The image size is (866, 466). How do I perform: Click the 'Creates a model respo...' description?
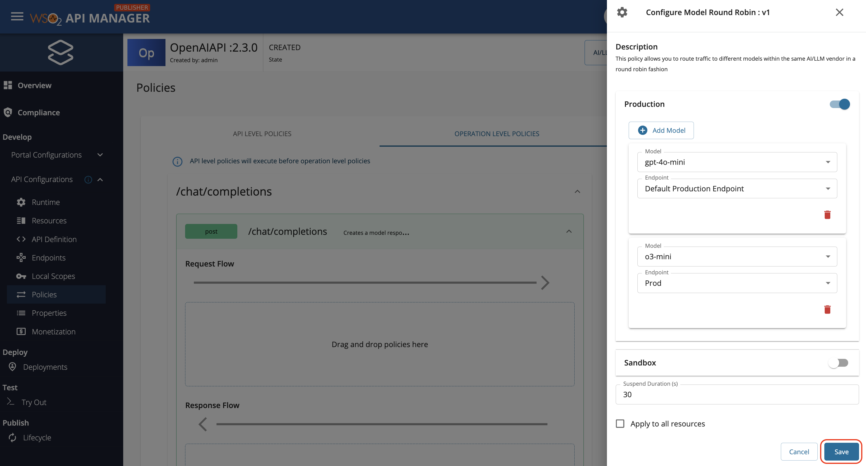tap(376, 232)
